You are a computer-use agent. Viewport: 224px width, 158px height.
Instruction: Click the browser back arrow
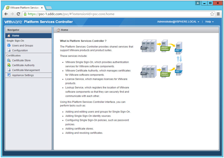[6, 14]
